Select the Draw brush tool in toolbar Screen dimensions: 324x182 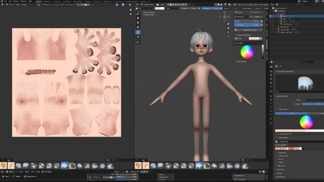138,13
